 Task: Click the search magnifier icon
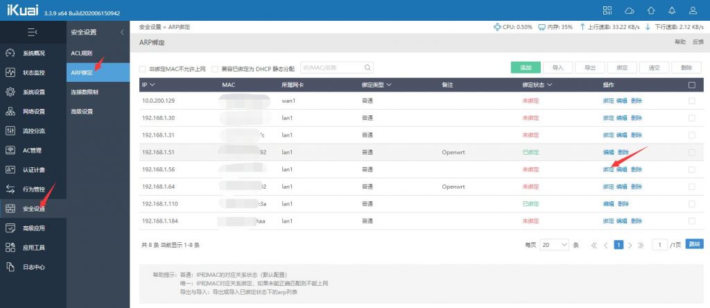coord(367,68)
